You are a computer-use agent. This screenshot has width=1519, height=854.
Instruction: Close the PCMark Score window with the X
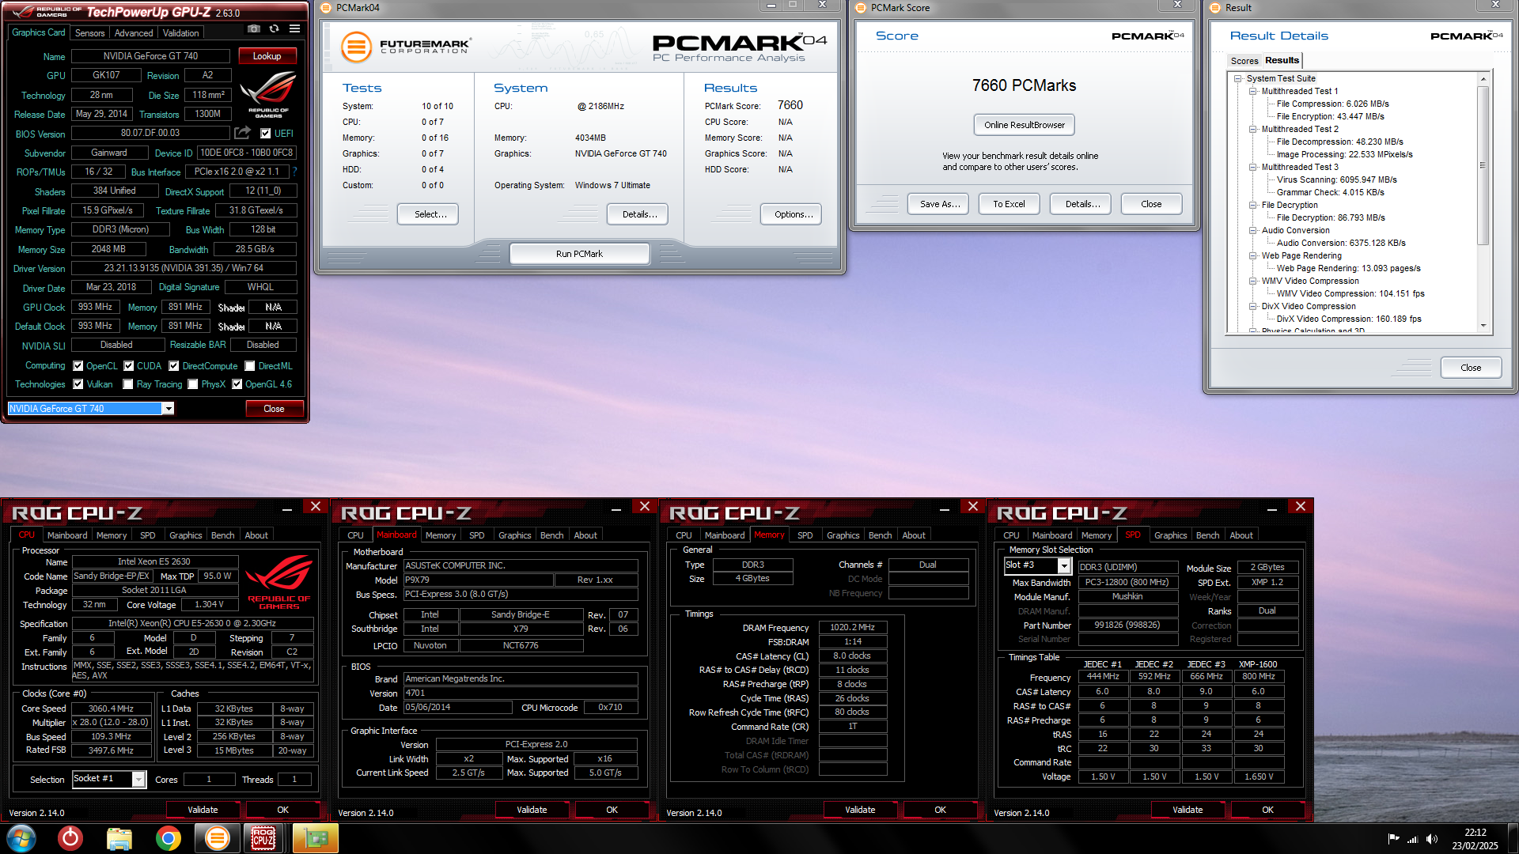click(x=1177, y=6)
